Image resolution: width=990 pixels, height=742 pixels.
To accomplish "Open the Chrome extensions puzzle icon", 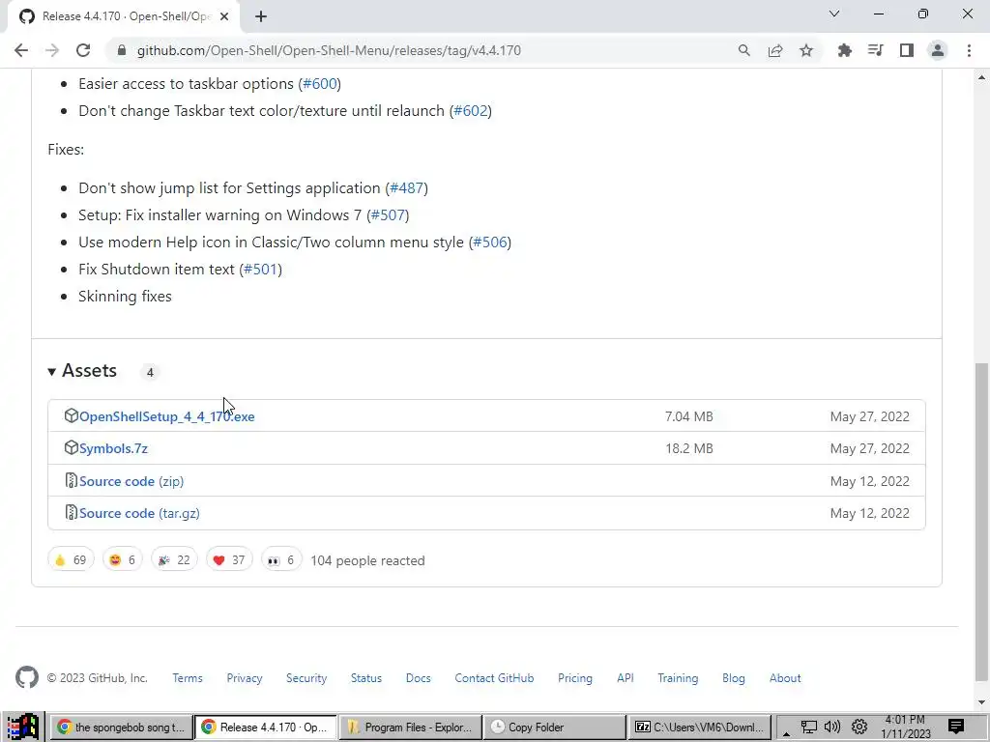I will (844, 50).
